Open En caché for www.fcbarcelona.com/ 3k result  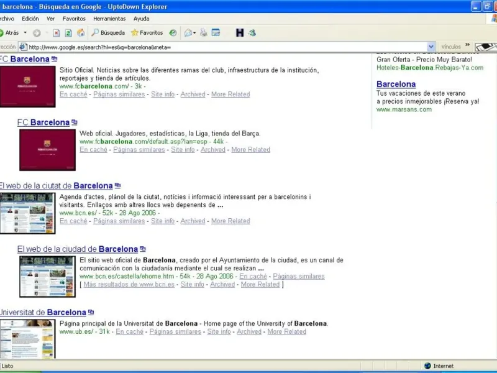(73, 94)
